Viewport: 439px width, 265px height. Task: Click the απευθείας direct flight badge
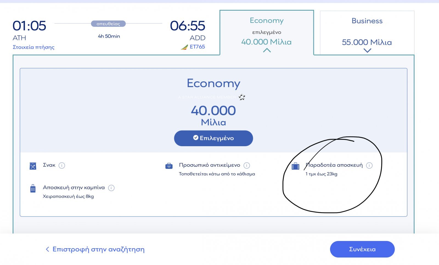pos(108,24)
